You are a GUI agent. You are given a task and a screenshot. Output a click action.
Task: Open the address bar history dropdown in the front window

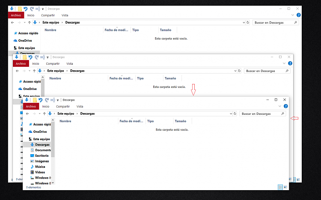pos(231,113)
